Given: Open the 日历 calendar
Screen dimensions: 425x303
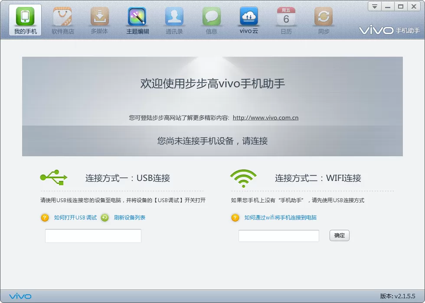Looking at the screenshot, I should click(286, 21).
